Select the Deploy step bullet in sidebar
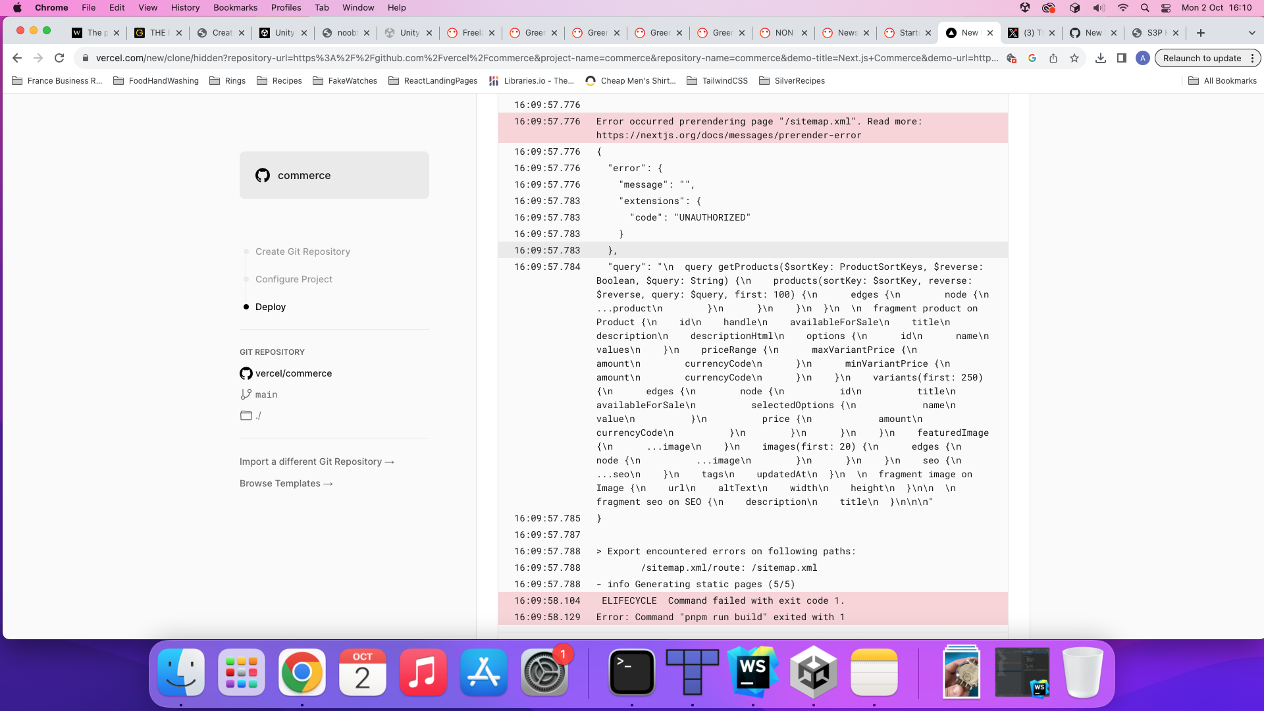The height and width of the screenshot is (711, 1264). point(246,307)
